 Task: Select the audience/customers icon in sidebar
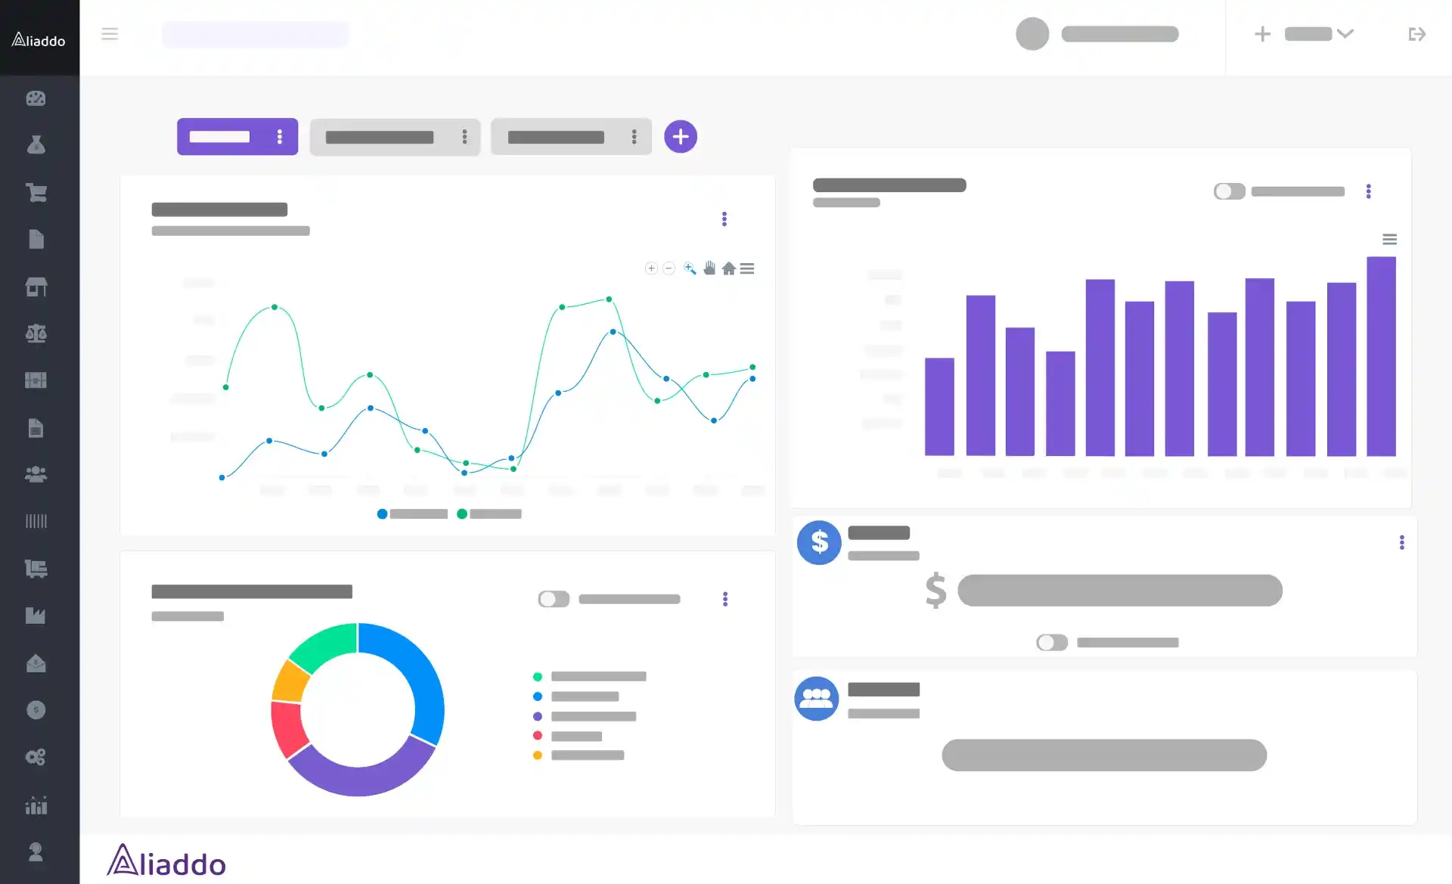[x=36, y=475]
